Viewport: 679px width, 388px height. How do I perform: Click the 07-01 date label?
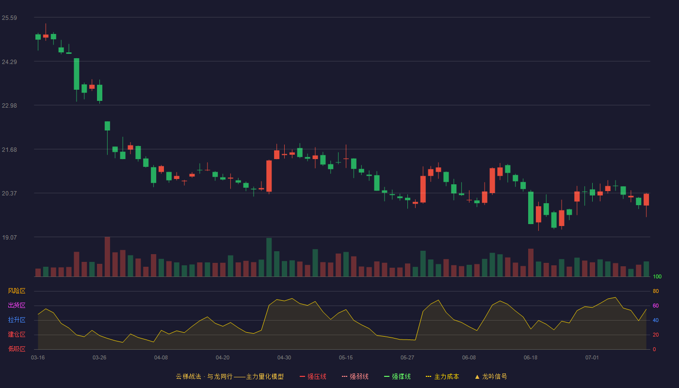click(x=592, y=357)
